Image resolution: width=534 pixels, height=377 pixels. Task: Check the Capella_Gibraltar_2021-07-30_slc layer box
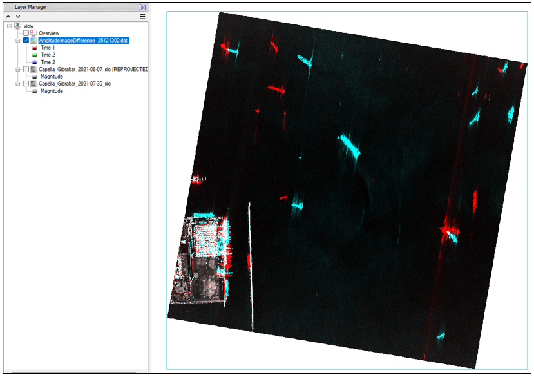tap(26, 84)
